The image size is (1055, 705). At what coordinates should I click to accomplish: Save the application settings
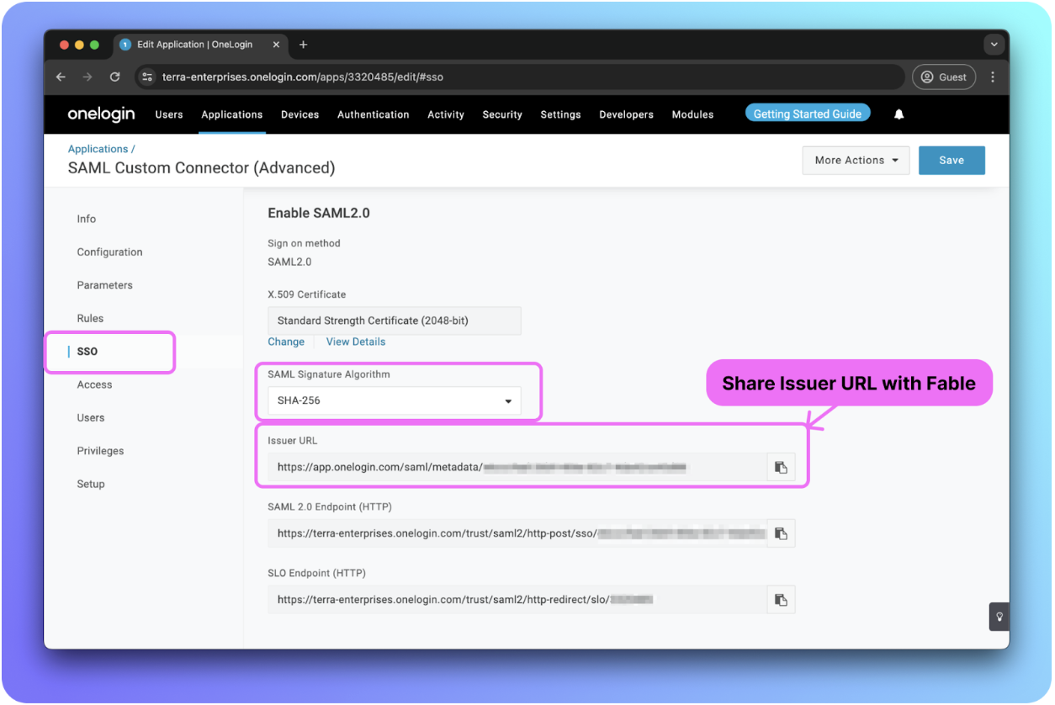point(952,160)
